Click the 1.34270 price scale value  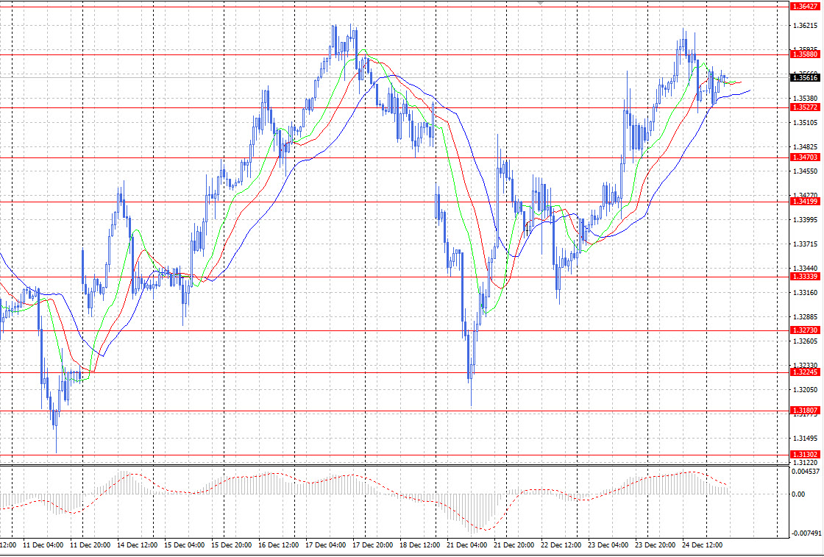point(805,196)
